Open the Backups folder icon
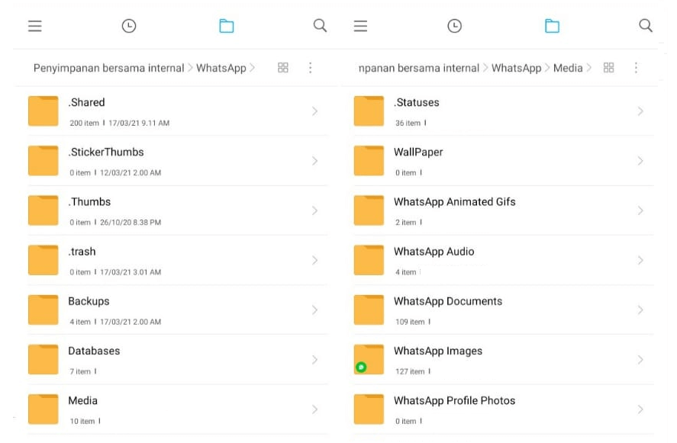The width and height of the screenshot is (677, 443). (x=44, y=310)
